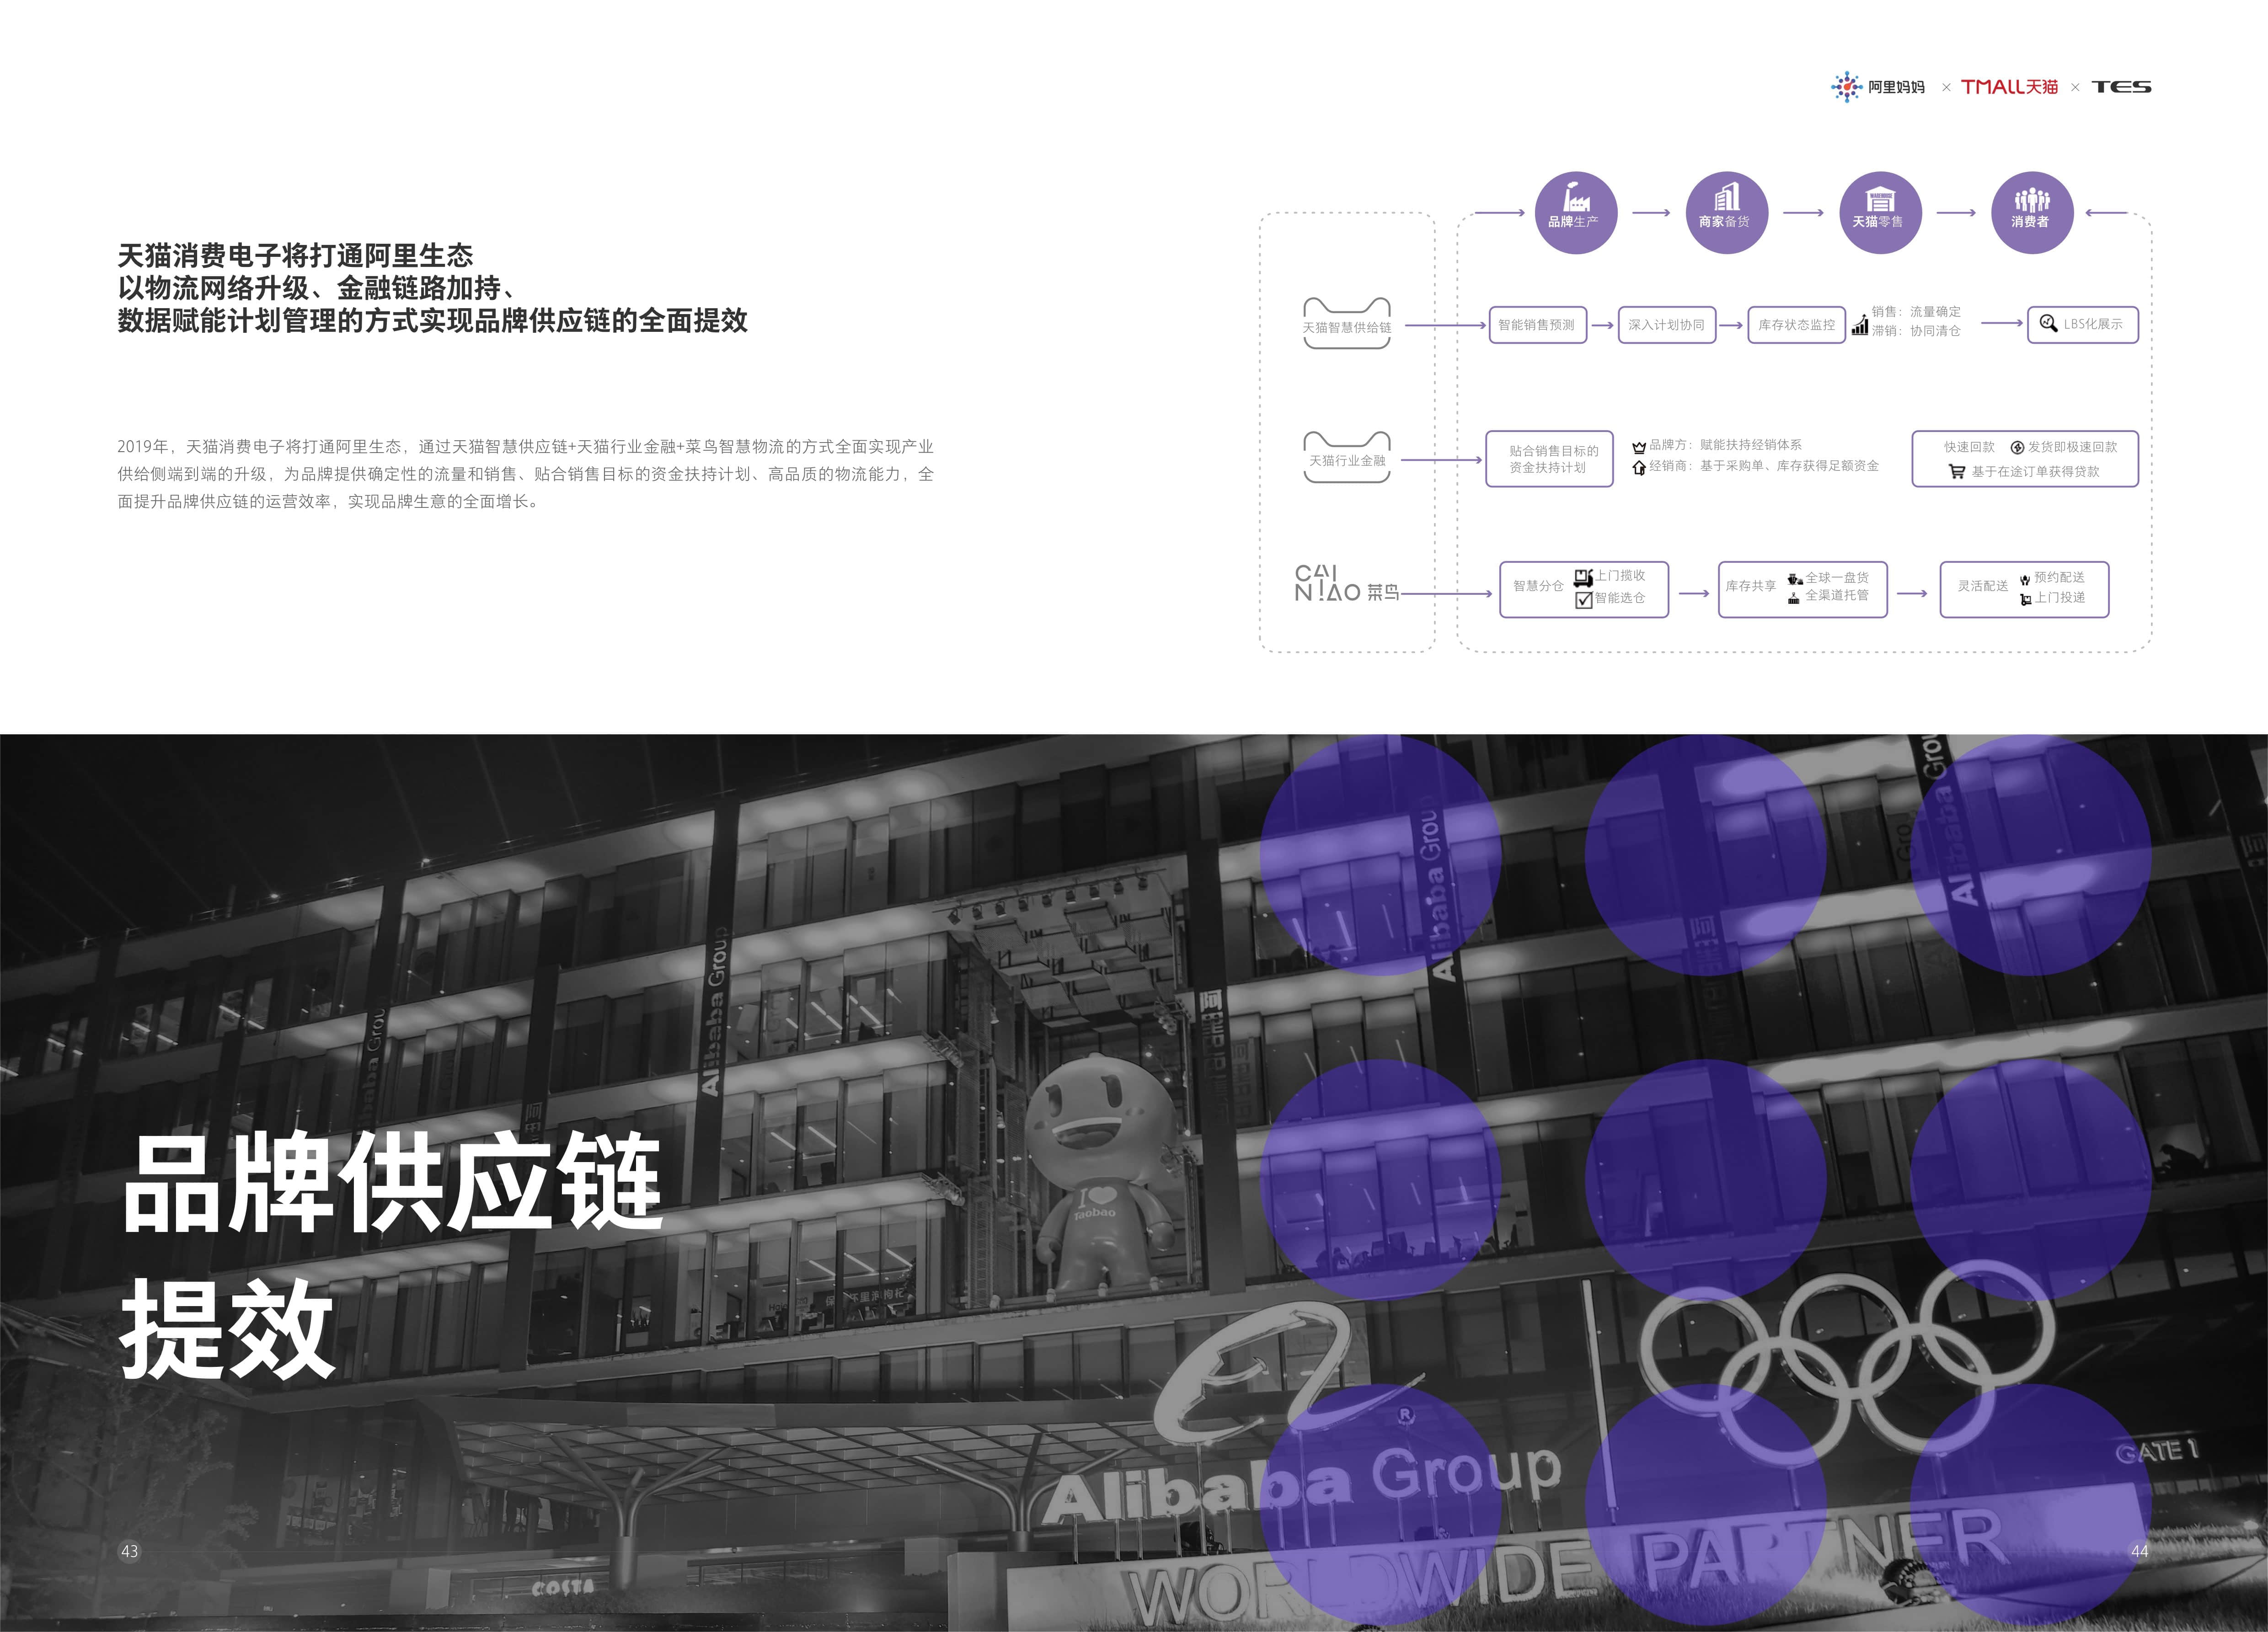Click the 库存共享 label

click(x=1751, y=586)
